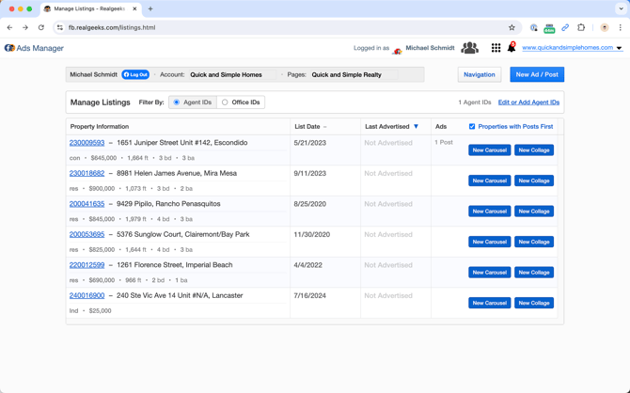Open the notifications bell icon

512,47
